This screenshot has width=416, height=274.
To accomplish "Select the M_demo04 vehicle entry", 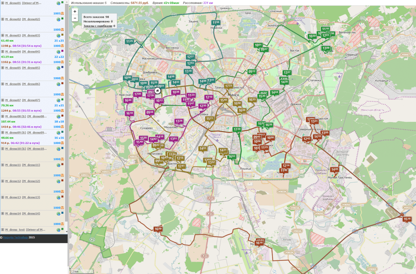I will (13, 52).
